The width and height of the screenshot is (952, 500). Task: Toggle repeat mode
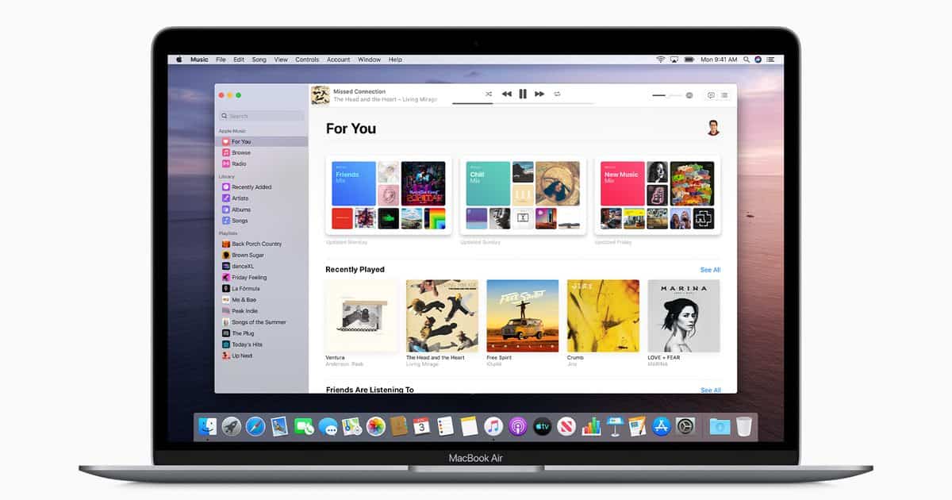(x=557, y=94)
